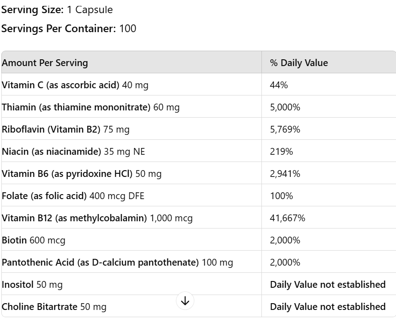The height and width of the screenshot is (319, 396).
Task: Click the Riboflavin (Vitamin B2) 75 mg cell
Action: pyautogui.click(x=65, y=129)
